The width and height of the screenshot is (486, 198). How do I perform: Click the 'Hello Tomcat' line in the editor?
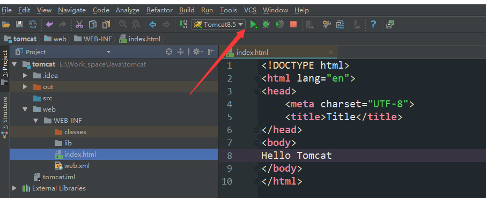(x=296, y=155)
